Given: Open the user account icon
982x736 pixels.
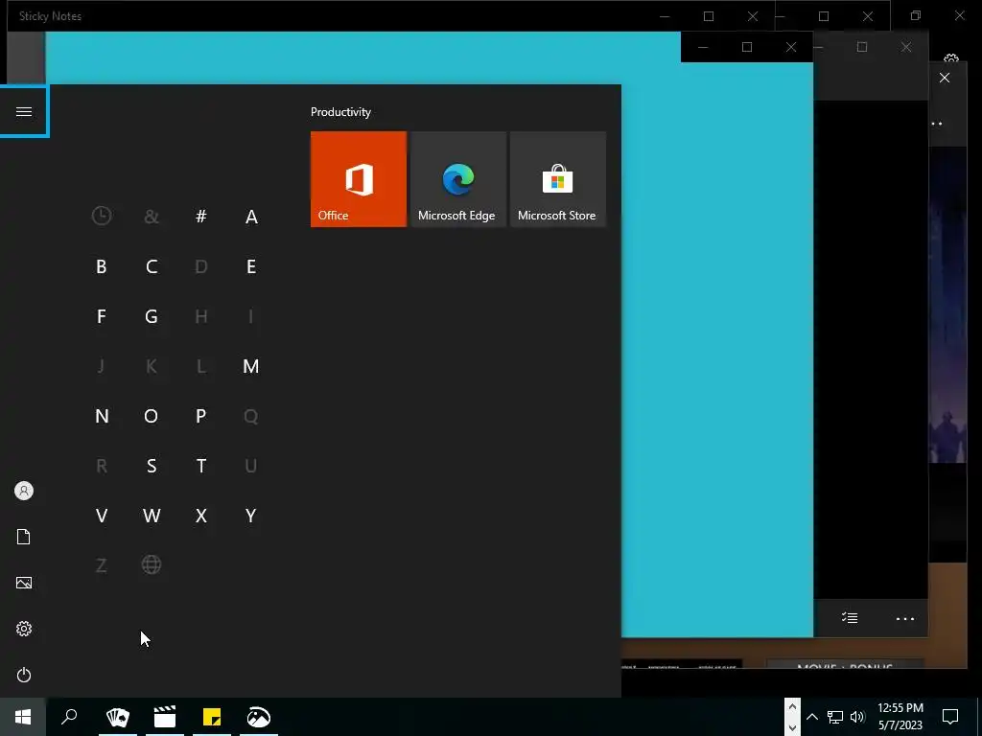Looking at the screenshot, I should [24, 491].
